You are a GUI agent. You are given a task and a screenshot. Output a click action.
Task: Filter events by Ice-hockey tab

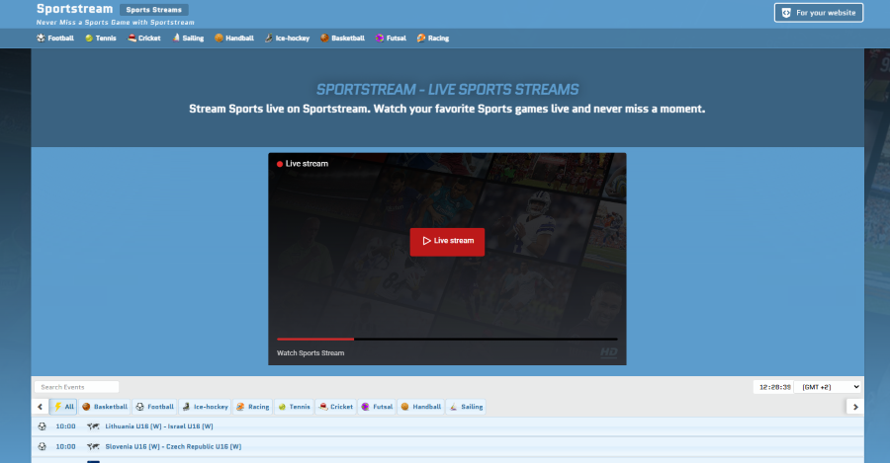click(205, 407)
